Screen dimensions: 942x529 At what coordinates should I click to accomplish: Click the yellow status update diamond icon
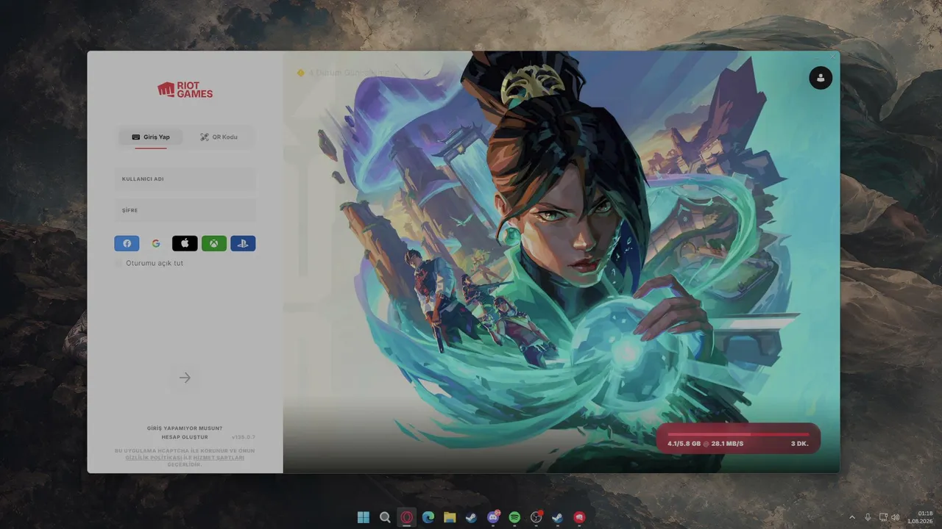pyautogui.click(x=300, y=73)
